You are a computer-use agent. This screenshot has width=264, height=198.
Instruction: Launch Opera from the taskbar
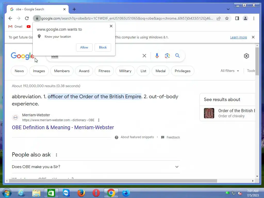[96, 193]
